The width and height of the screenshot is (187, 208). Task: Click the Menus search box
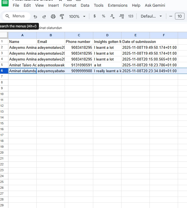(16, 16)
